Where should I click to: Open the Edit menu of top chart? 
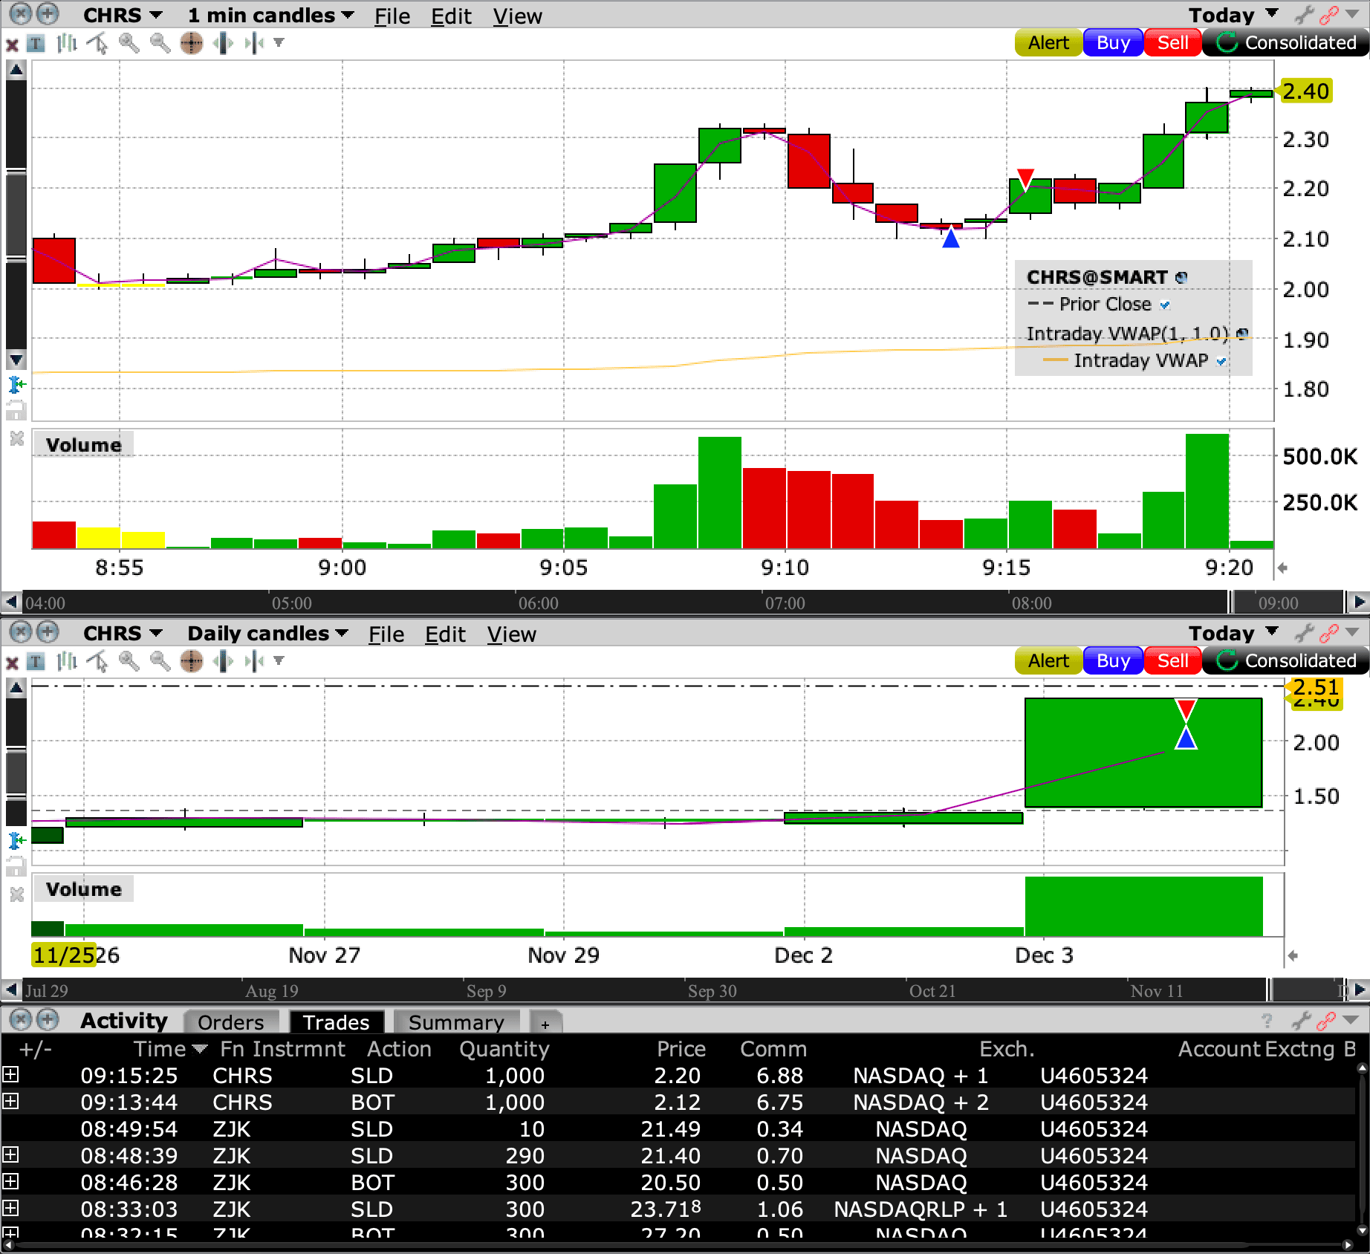tap(451, 16)
